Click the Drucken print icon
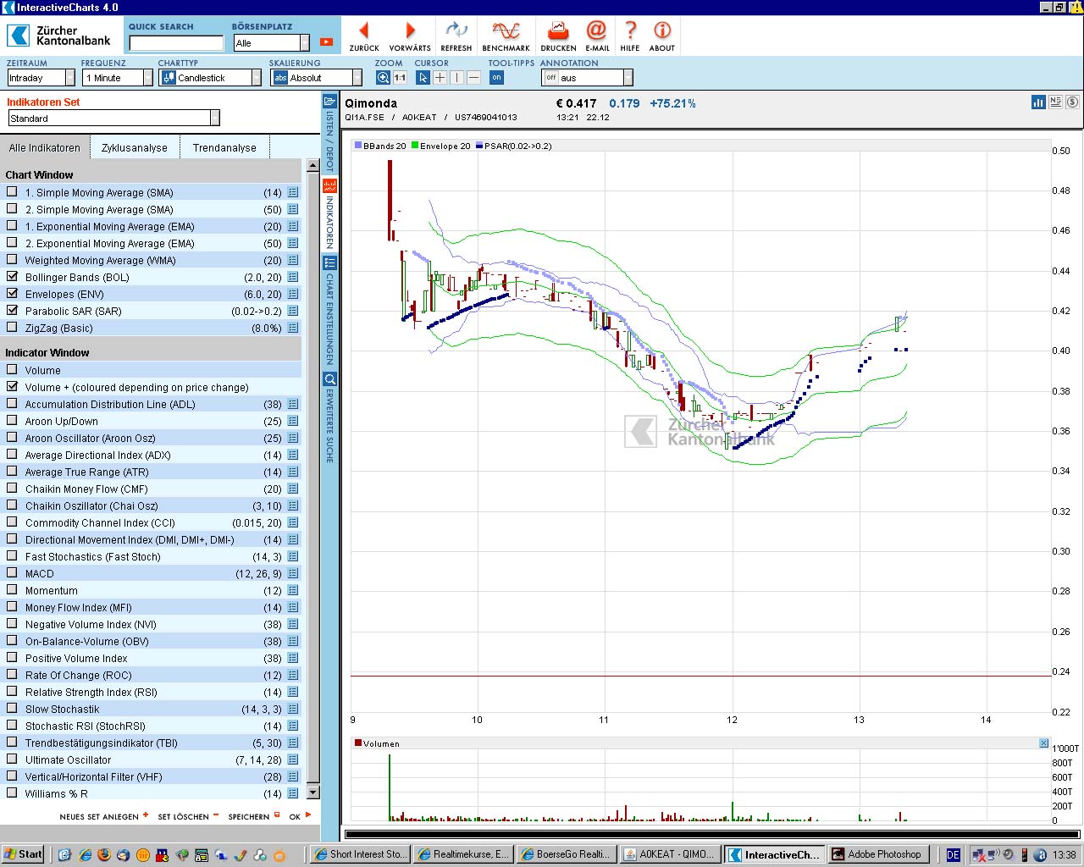The height and width of the screenshot is (867, 1084). pos(558,32)
